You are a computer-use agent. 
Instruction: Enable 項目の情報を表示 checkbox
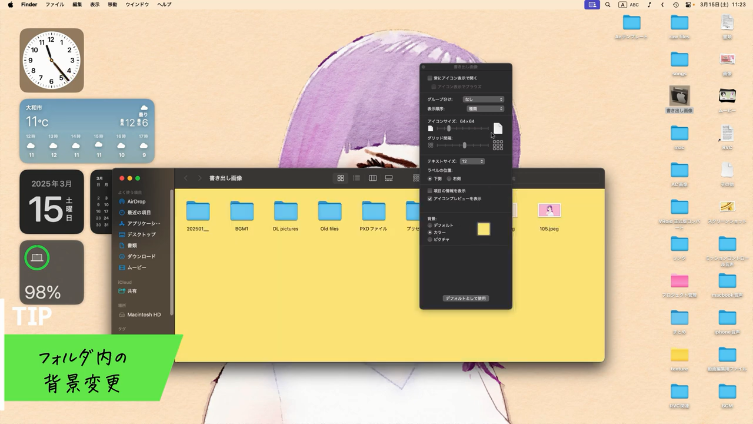coord(430,191)
